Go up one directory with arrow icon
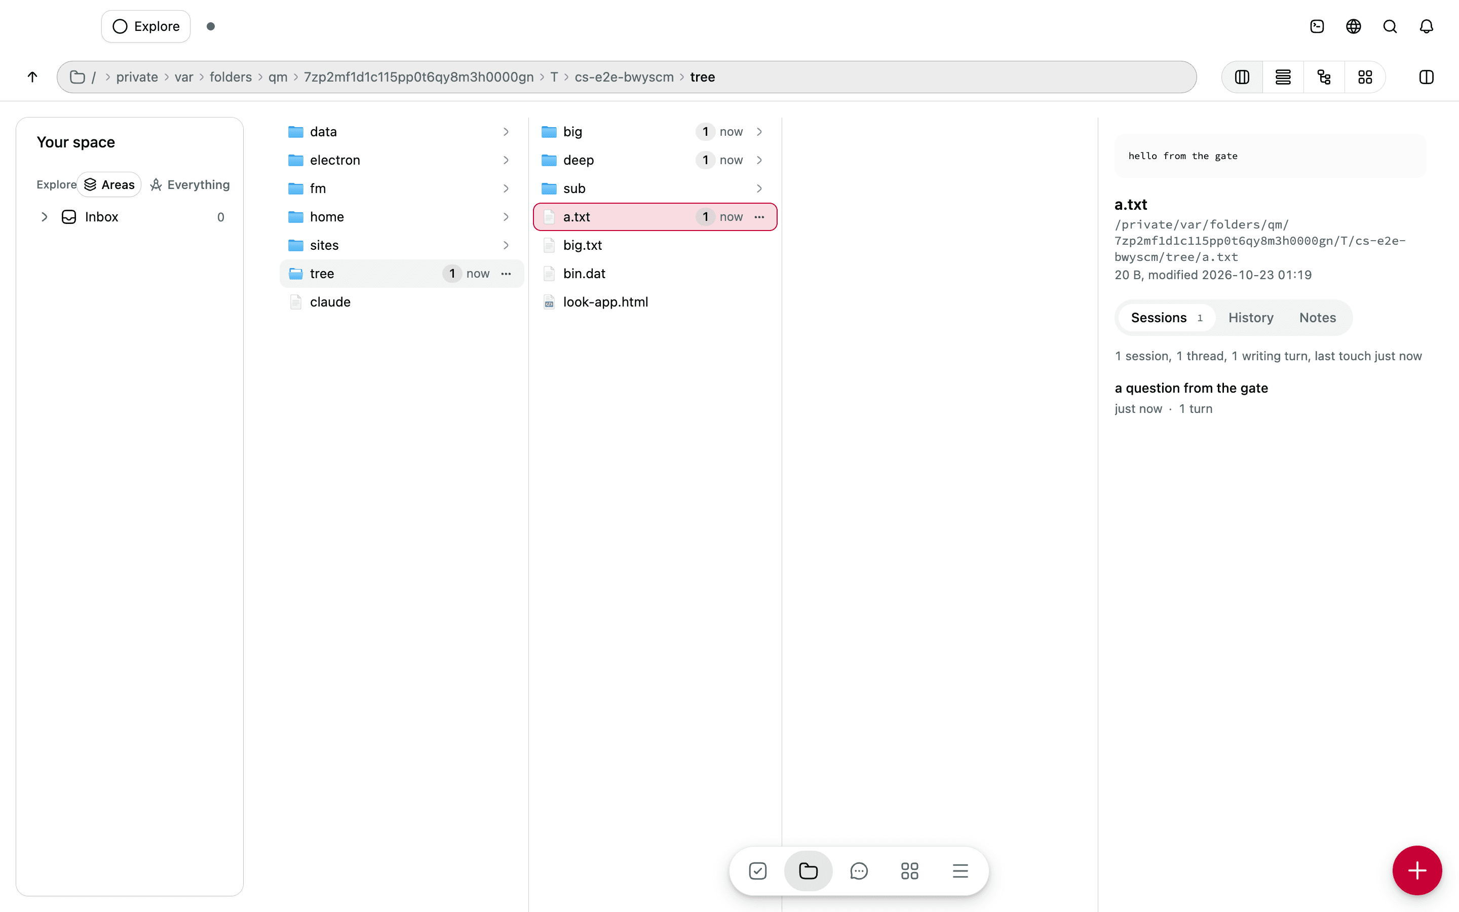The height and width of the screenshot is (912, 1459). click(32, 77)
